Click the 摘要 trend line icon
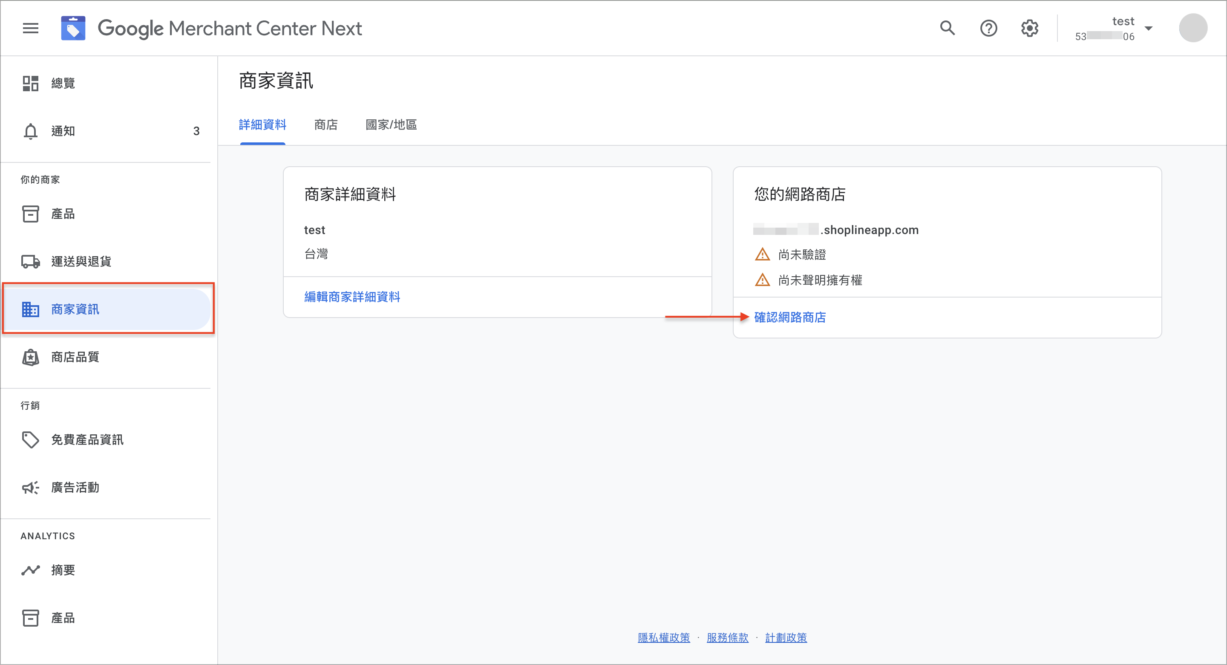The width and height of the screenshot is (1227, 665). 31,570
